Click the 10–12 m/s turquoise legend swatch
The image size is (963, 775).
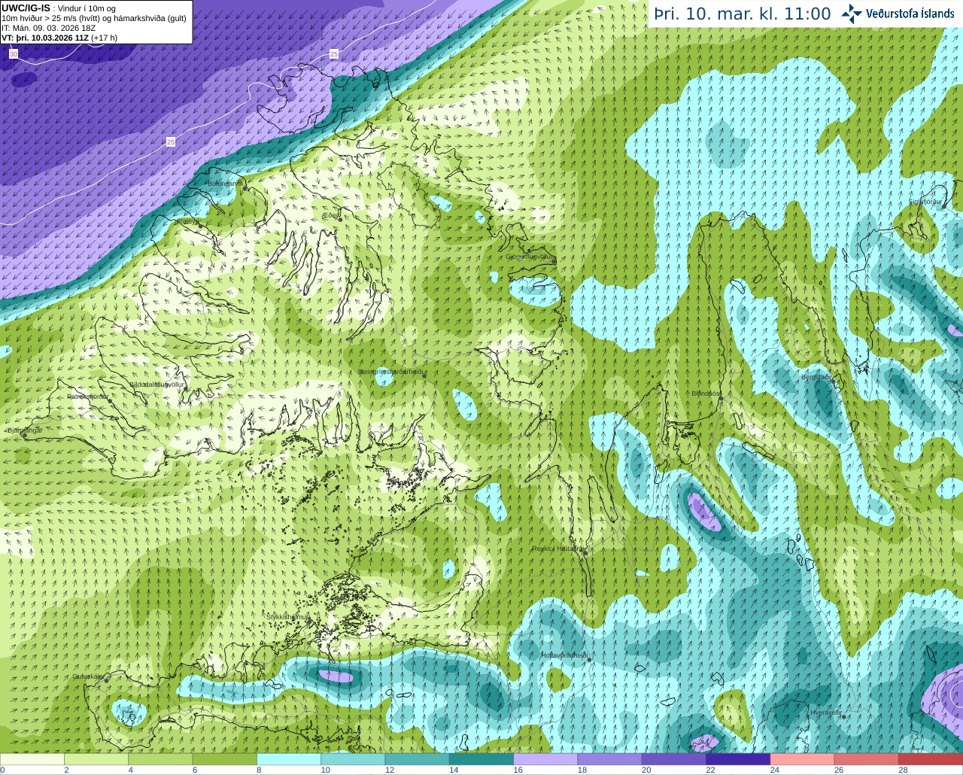click(353, 759)
